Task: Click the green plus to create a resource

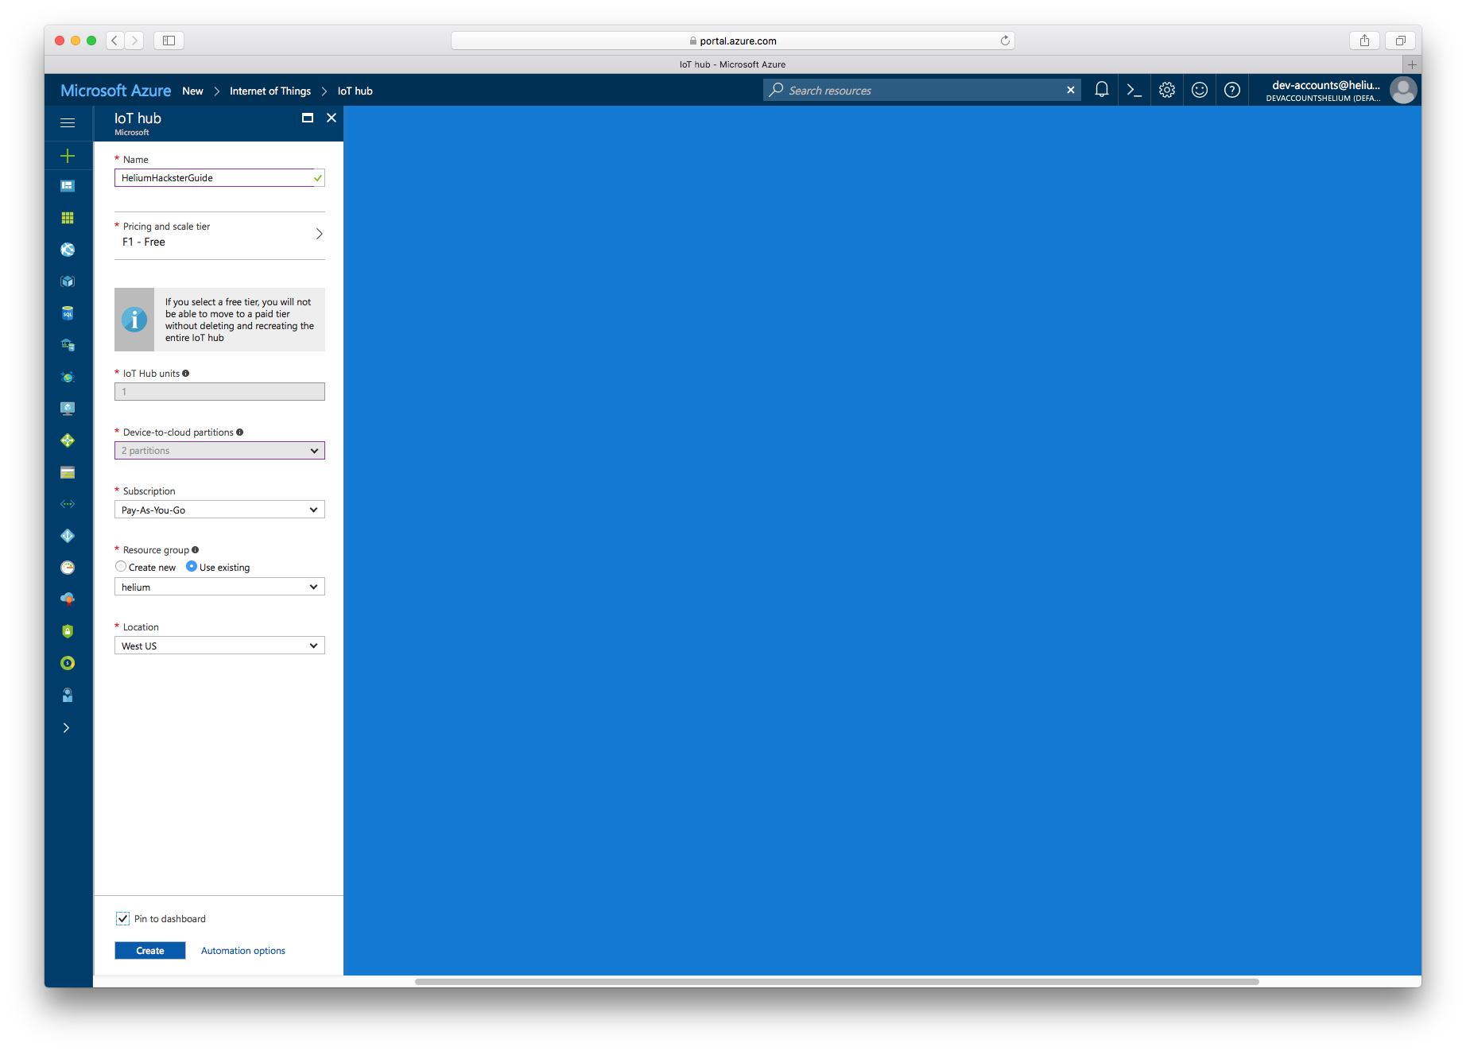Action: [x=68, y=155]
